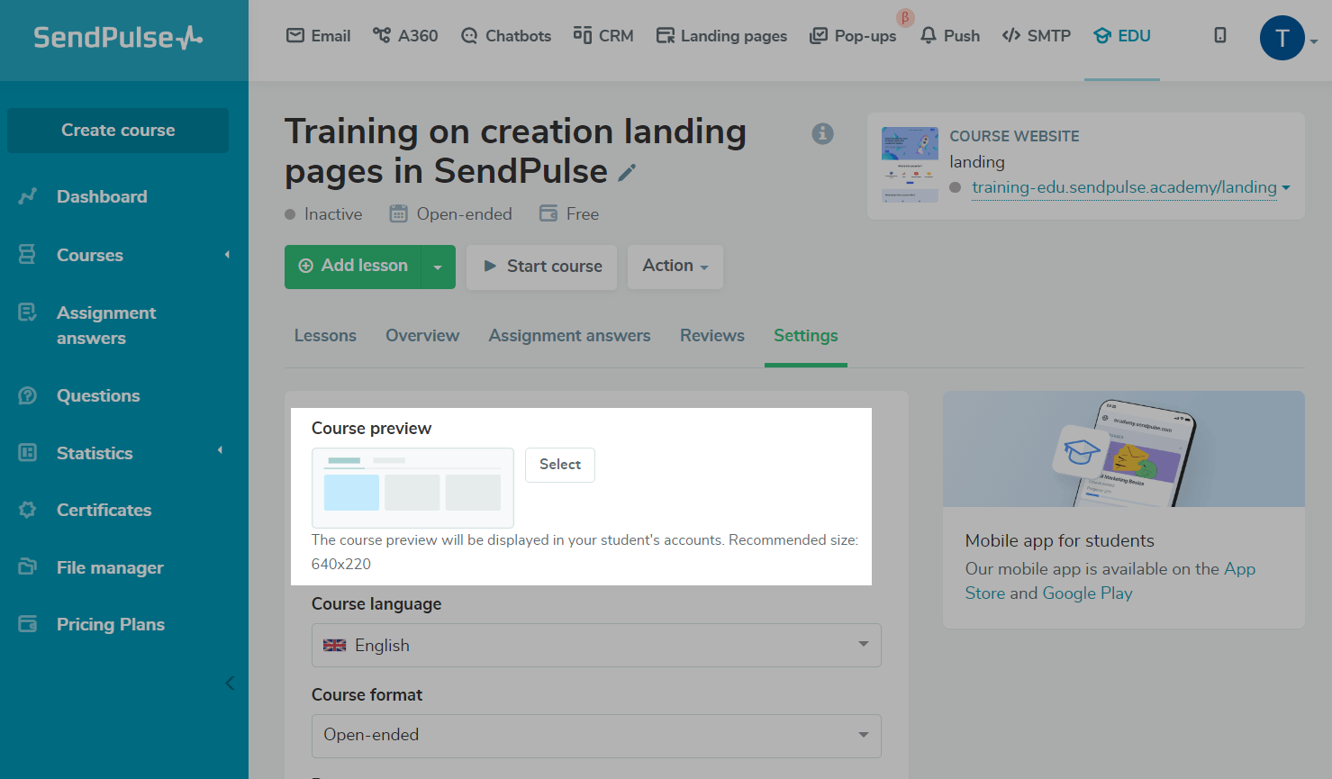Go to Certificates in sidebar
Screen dimensions: 1332x779
coord(104,510)
